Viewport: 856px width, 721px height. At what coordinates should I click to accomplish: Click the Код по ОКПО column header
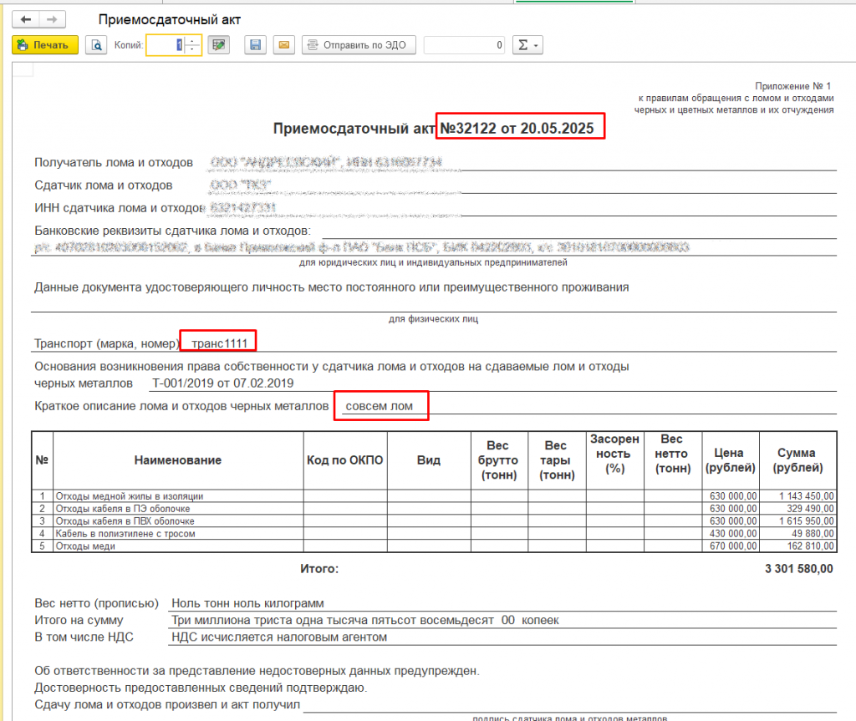pyautogui.click(x=345, y=460)
